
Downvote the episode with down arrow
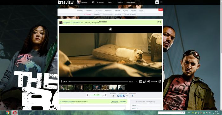click(x=88, y=95)
